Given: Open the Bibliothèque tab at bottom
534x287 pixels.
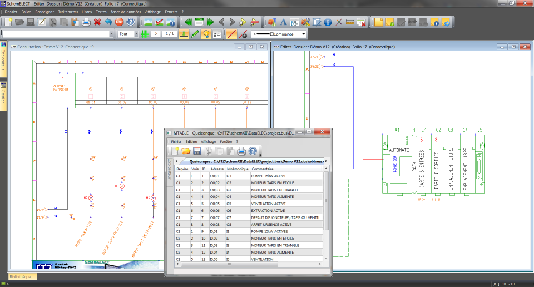Looking at the screenshot, I should (x=23, y=276).
